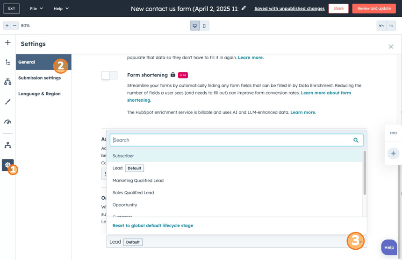Click Reset to global default lifecycle stage
This screenshot has height=260, width=402.
(x=153, y=225)
